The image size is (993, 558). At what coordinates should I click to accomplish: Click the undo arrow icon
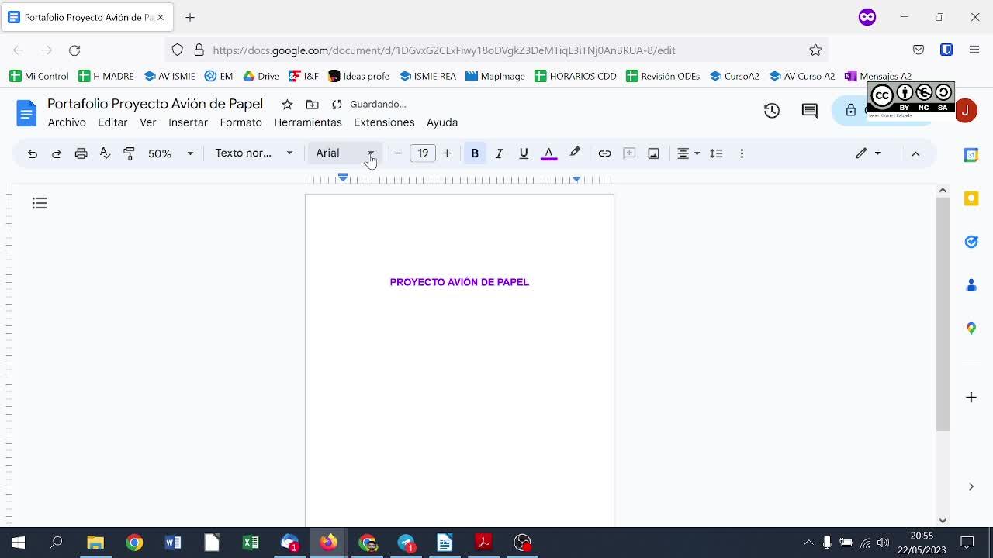tap(33, 153)
